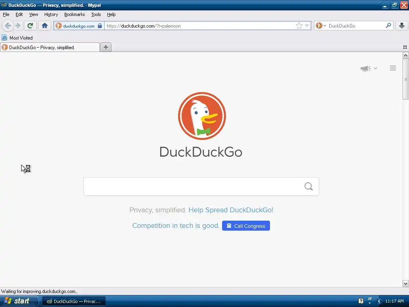Expand the URL history dropdown arrow
The width and height of the screenshot is (409, 307).
[x=307, y=26]
